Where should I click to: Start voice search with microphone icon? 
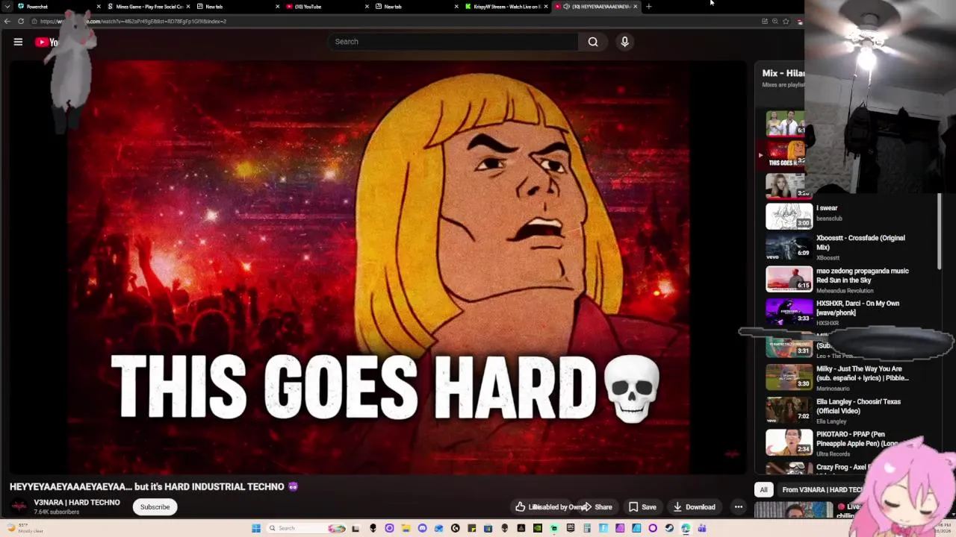pyautogui.click(x=625, y=42)
